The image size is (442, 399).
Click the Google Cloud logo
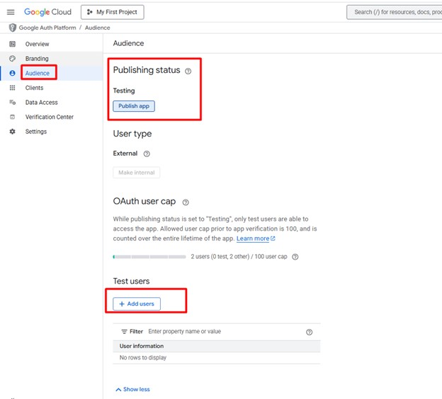(x=47, y=12)
